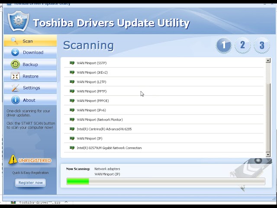Click the adapter icon for WAN Miniport (PPPOE)
This screenshot has width=277, height=208.
tap(72, 101)
